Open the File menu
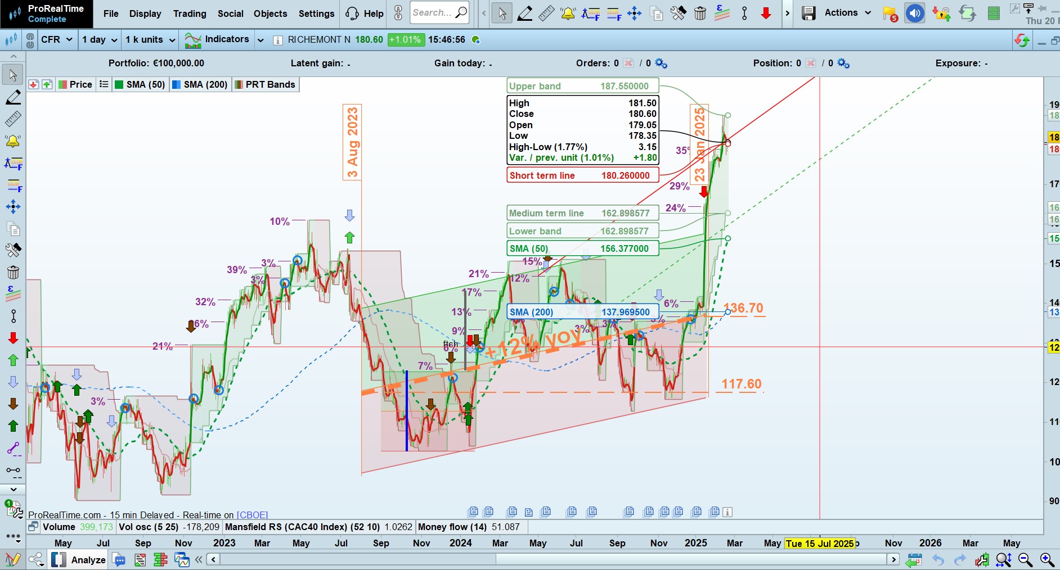This screenshot has width=1060, height=570. [111, 13]
